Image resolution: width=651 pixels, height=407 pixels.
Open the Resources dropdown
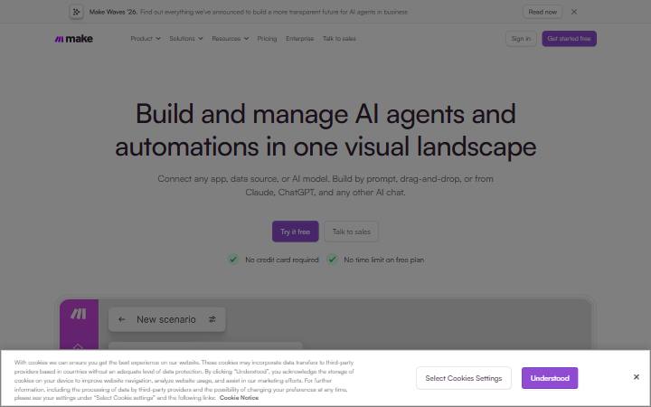[230, 39]
